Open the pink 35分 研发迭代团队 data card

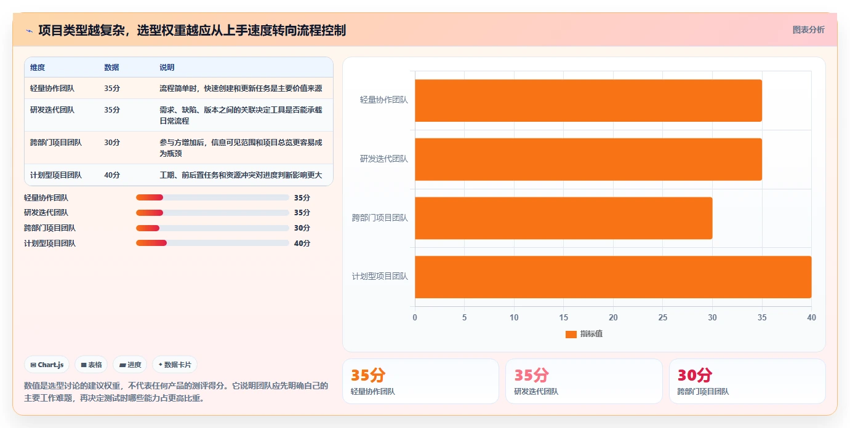[584, 381]
